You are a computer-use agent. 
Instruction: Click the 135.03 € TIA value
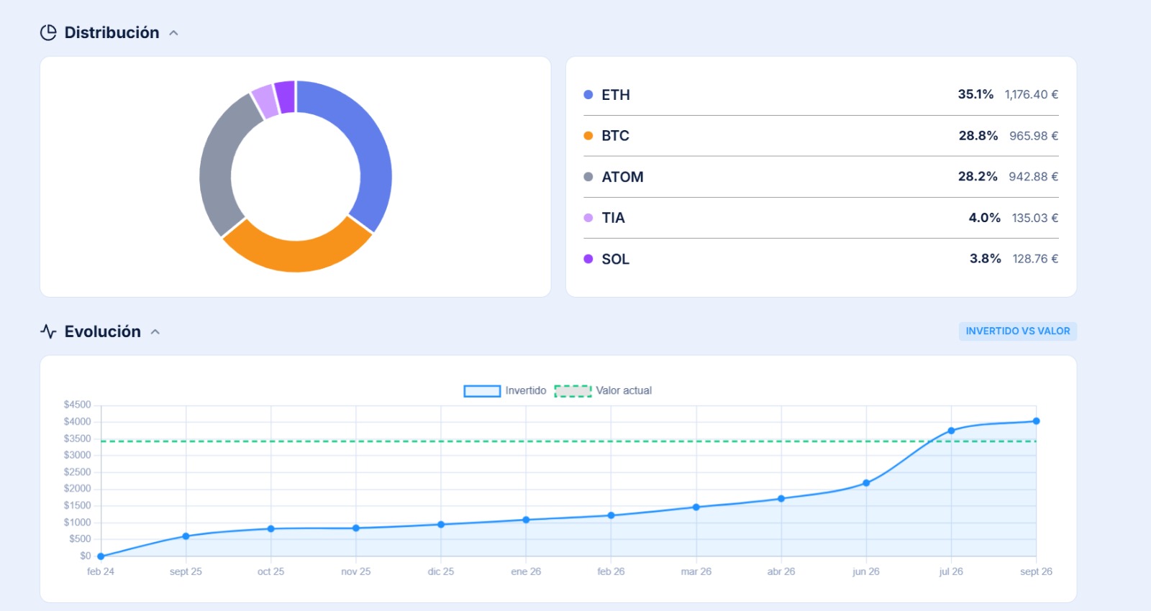pyautogui.click(x=1035, y=218)
